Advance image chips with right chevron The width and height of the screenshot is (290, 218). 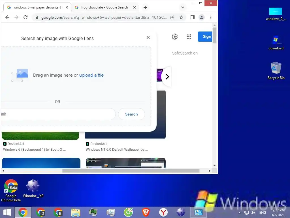click(x=167, y=77)
